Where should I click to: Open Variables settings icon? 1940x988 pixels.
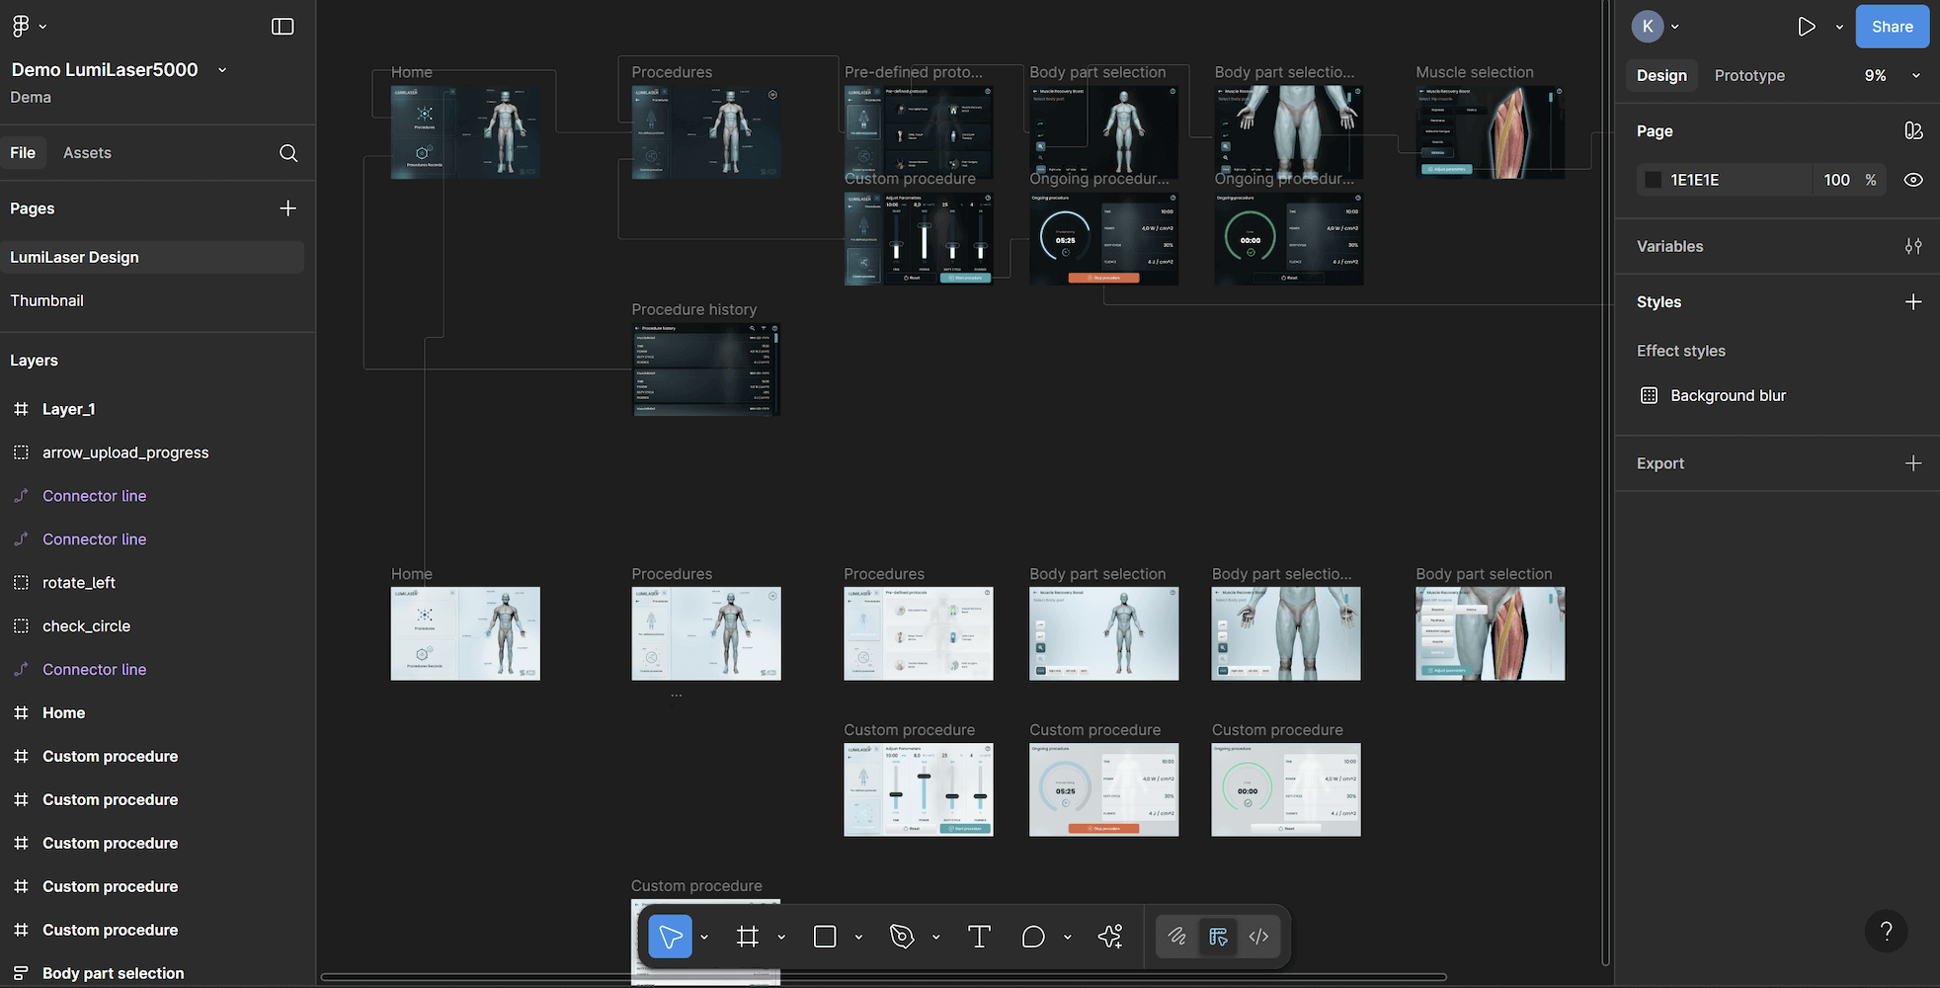(1913, 246)
